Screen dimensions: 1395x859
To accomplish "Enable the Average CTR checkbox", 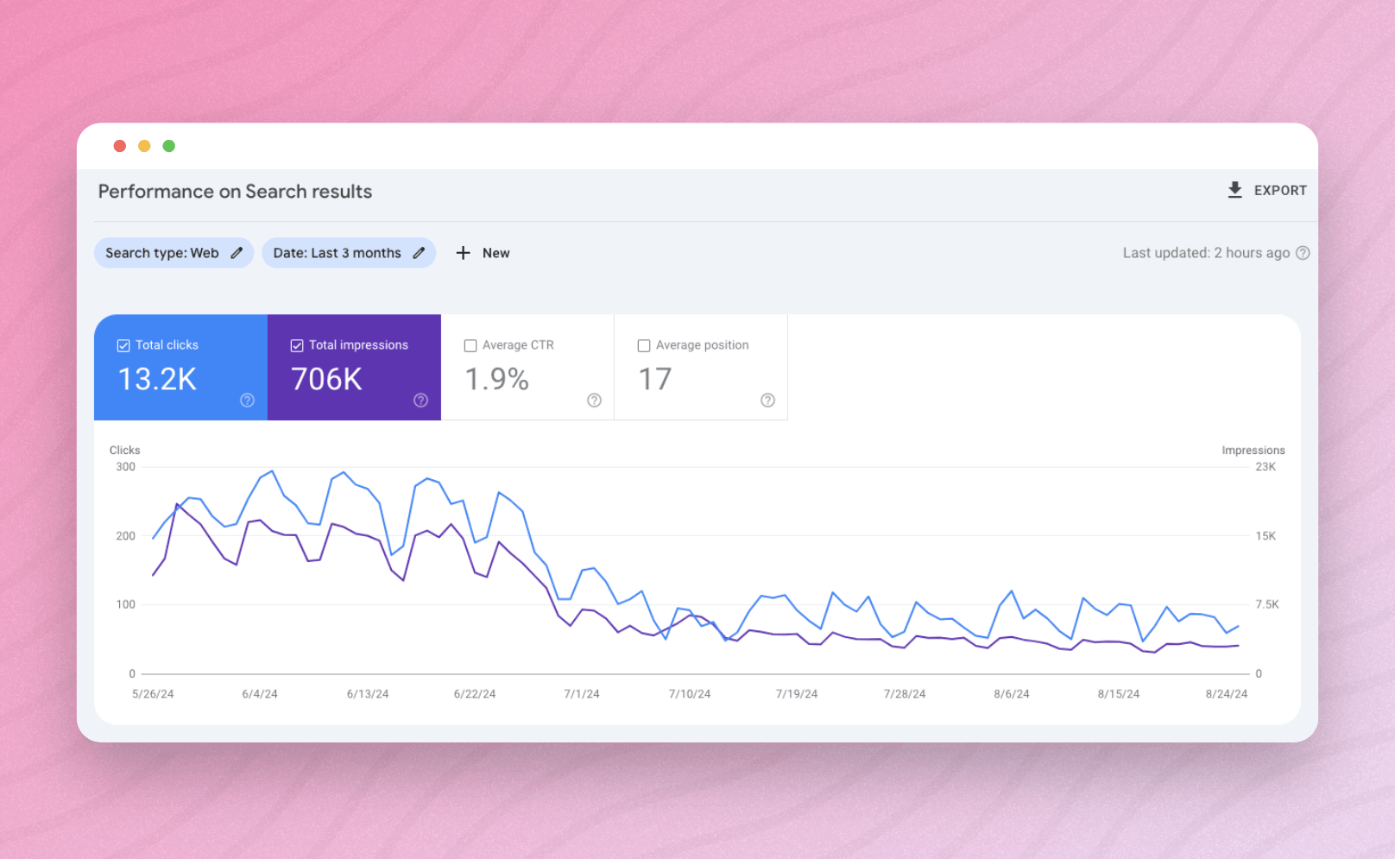I will point(470,345).
